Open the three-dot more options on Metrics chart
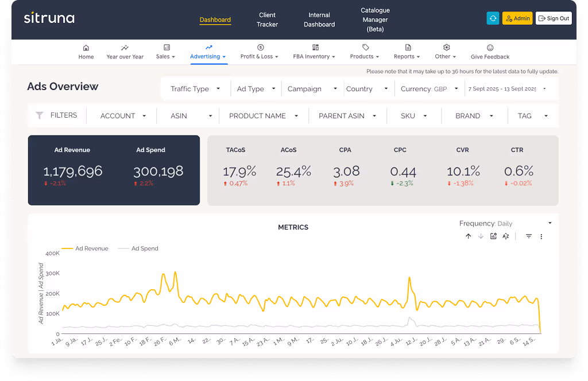 [x=541, y=236]
